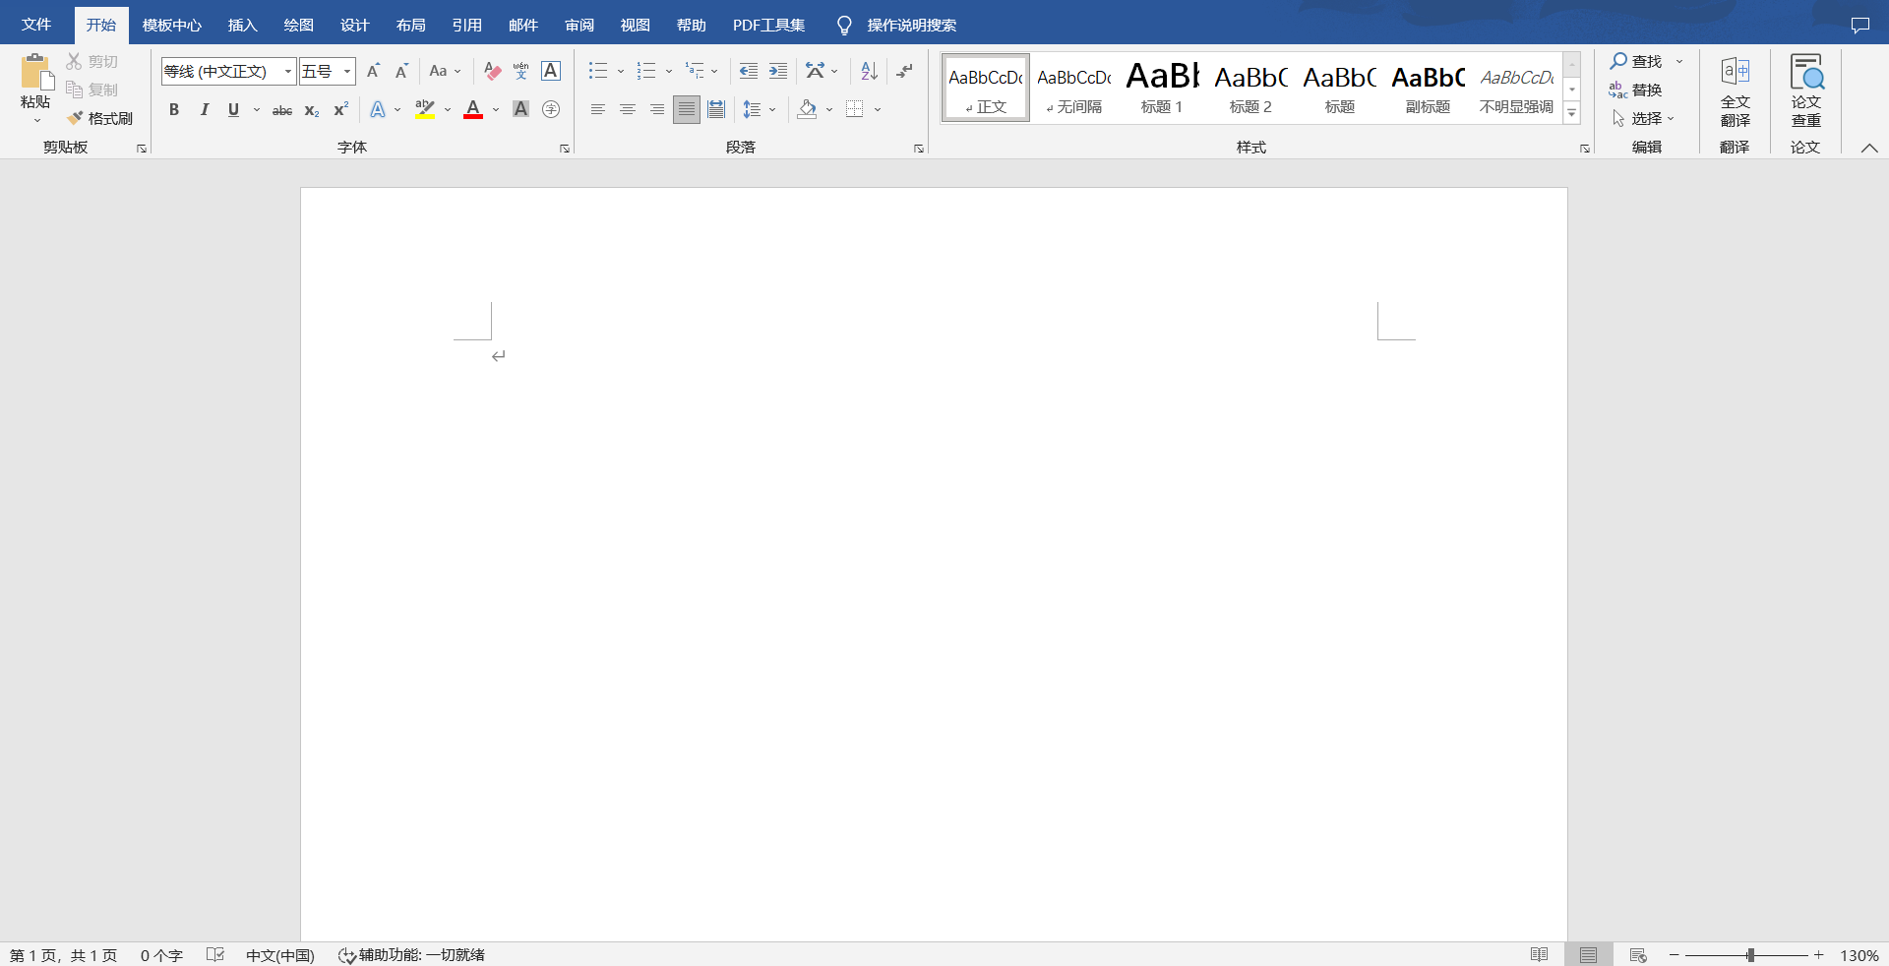Switch to the Insert (插入) tab

[x=242, y=25]
